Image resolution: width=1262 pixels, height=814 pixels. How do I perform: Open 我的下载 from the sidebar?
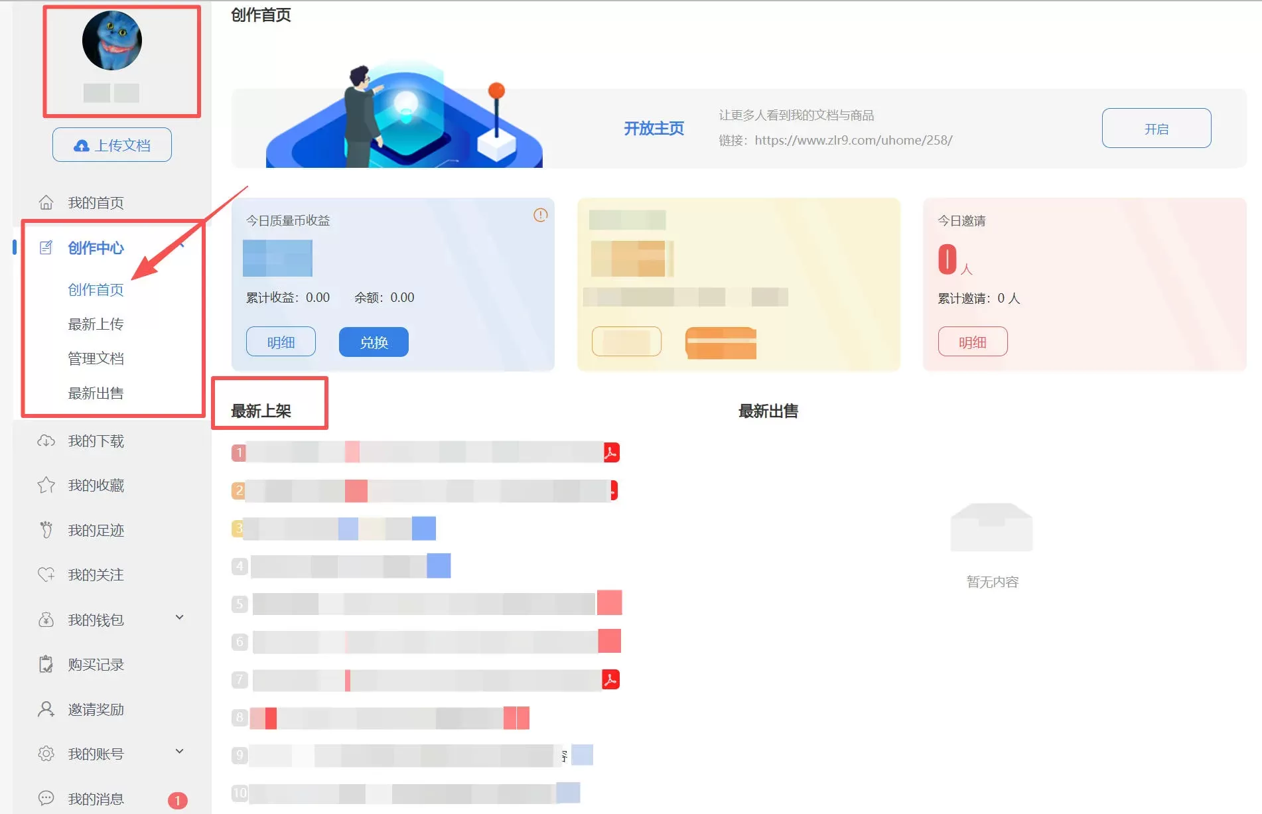[95, 441]
